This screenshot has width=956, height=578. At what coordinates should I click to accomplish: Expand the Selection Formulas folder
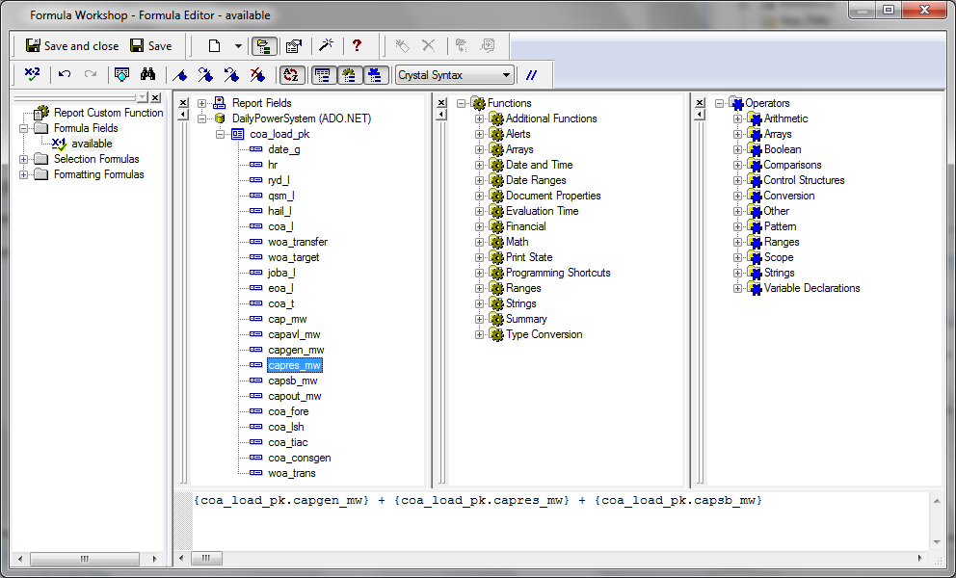[23, 159]
